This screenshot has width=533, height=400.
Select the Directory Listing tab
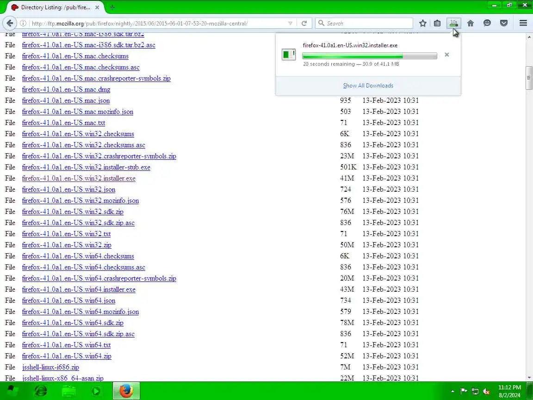(56, 7)
